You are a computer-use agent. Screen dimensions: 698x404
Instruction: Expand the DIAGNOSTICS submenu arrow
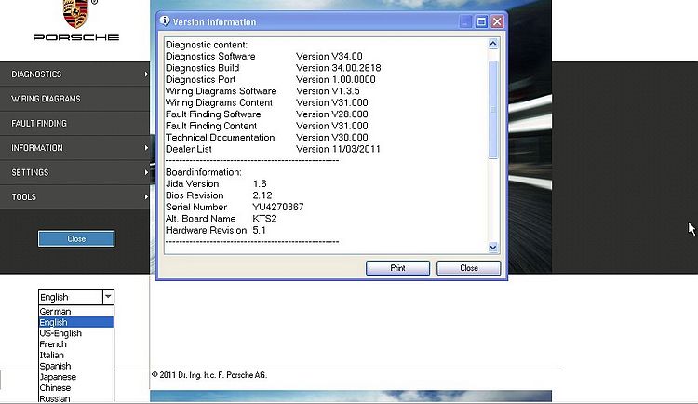coord(146,74)
